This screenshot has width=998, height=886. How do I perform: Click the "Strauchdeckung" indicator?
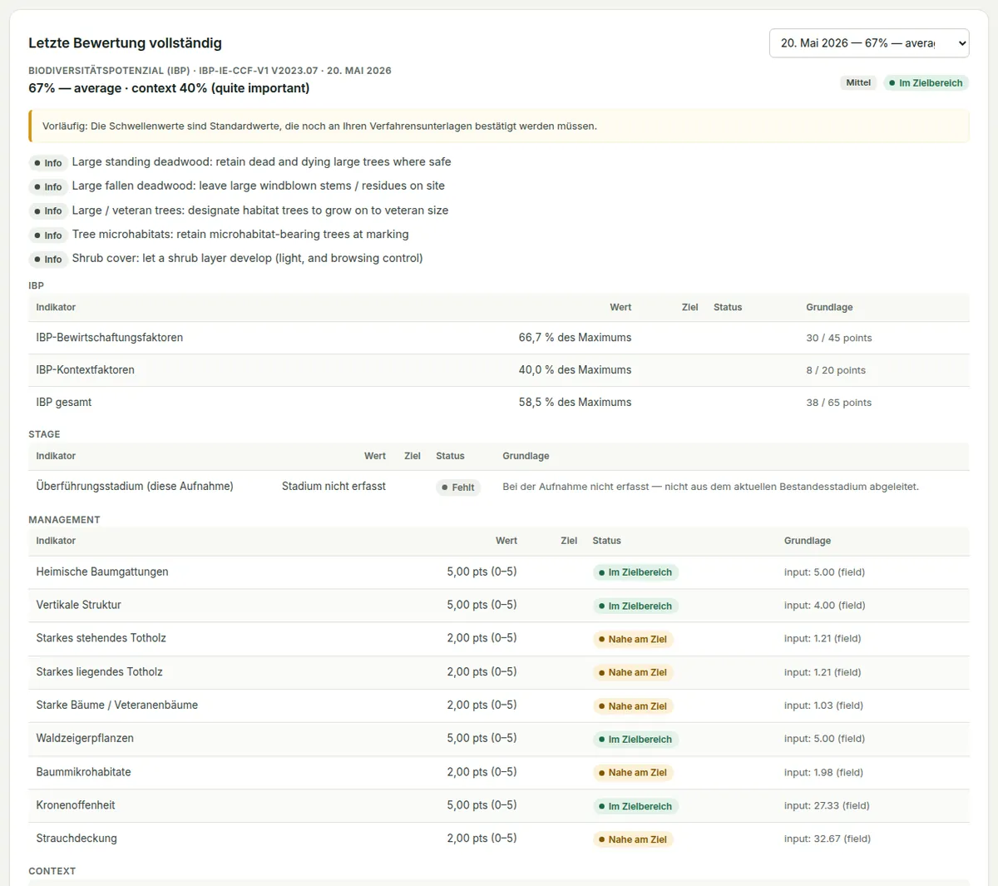(77, 839)
